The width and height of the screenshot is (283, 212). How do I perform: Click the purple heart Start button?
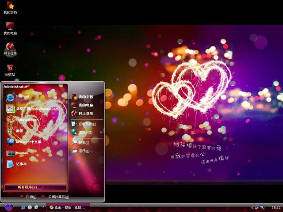pos(9,207)
